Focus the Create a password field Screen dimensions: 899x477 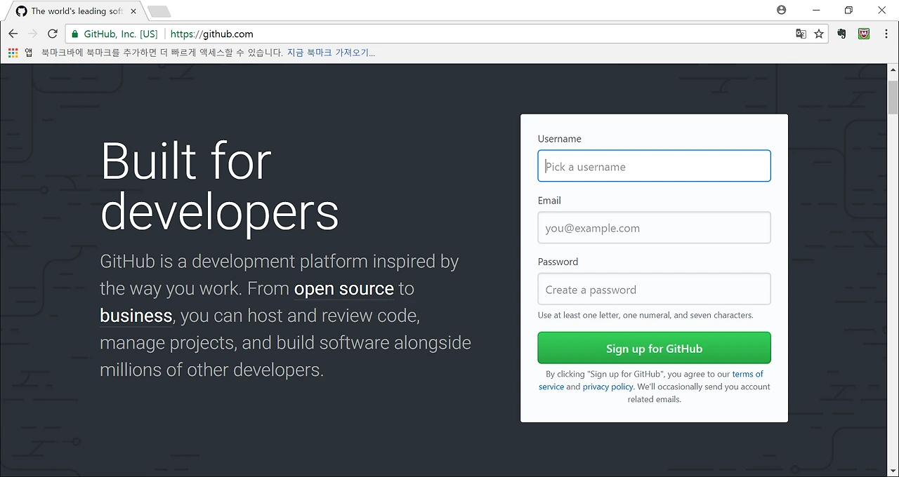coord(654,289)
